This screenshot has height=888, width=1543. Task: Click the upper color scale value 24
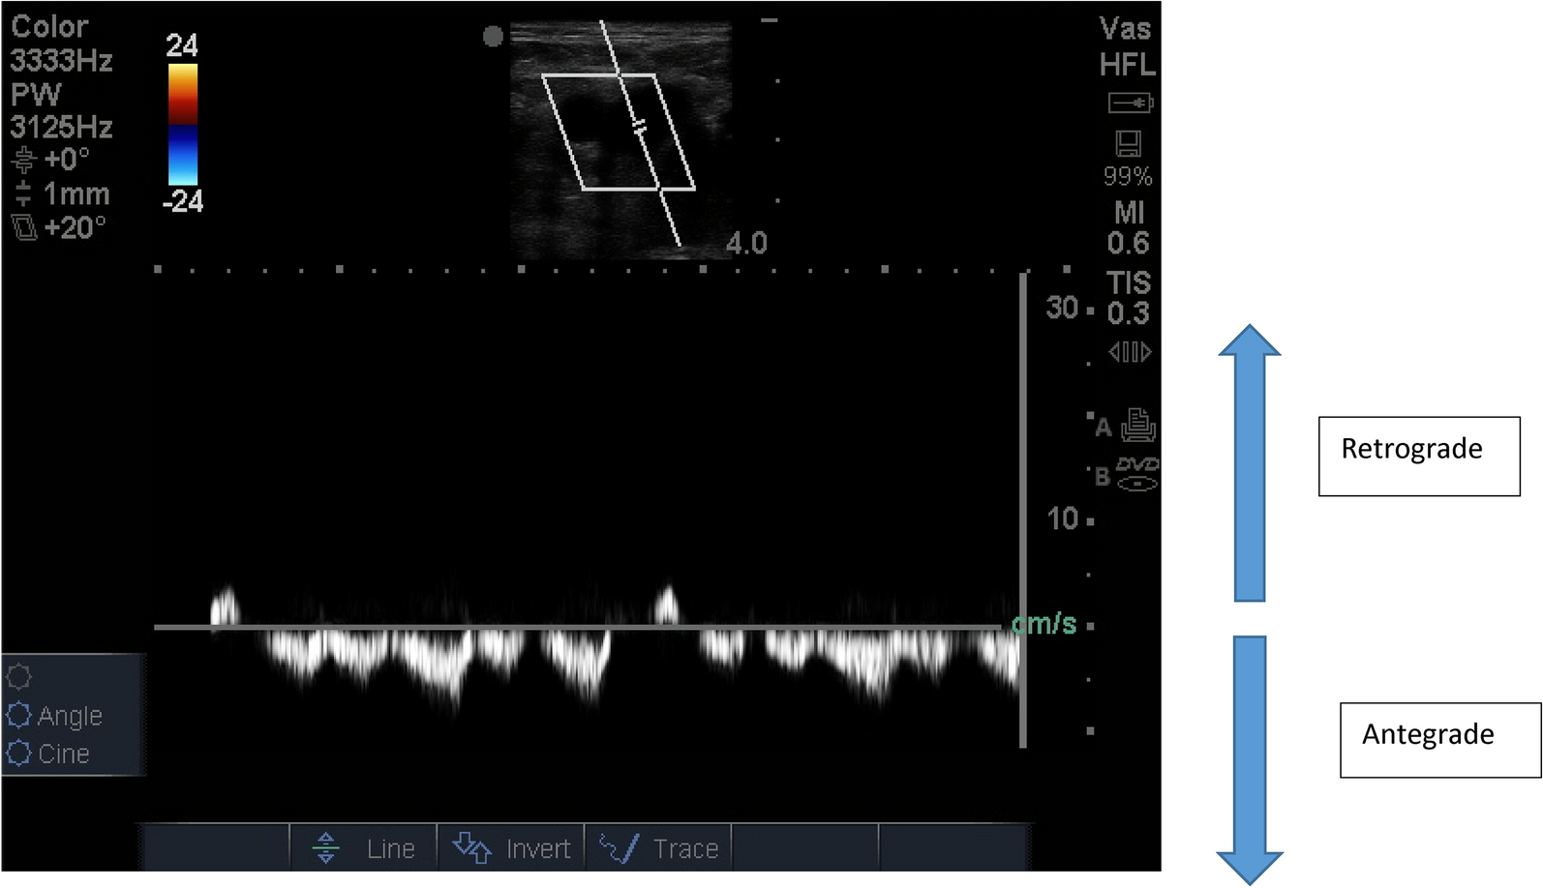(182, 45)
